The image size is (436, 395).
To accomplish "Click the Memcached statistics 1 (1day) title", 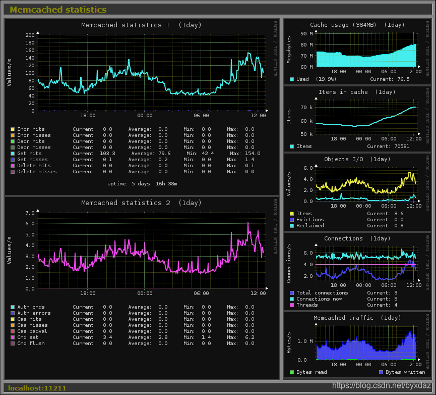I will point(141,25).
